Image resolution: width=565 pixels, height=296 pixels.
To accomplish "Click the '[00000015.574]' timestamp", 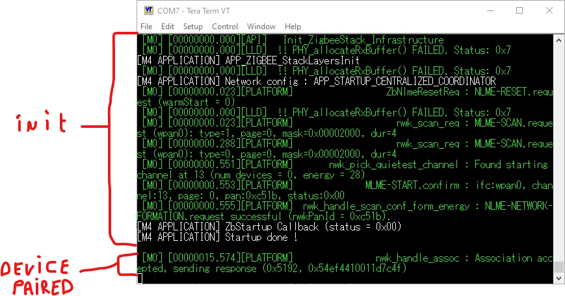I will click(204, 258).
